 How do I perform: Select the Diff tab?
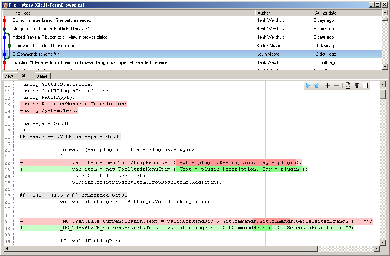tap(24, 76)
